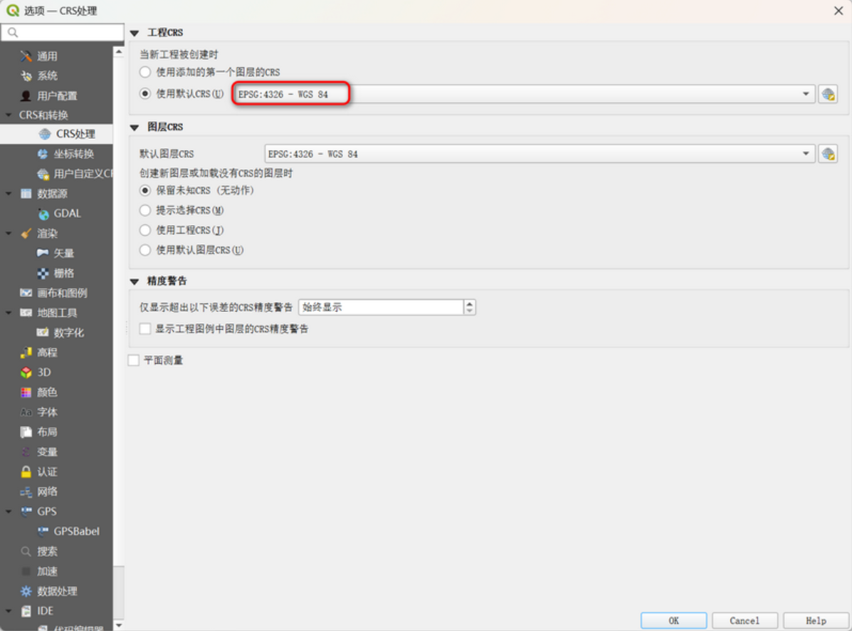Collapse the 图层CRS section

click(135, 127)
